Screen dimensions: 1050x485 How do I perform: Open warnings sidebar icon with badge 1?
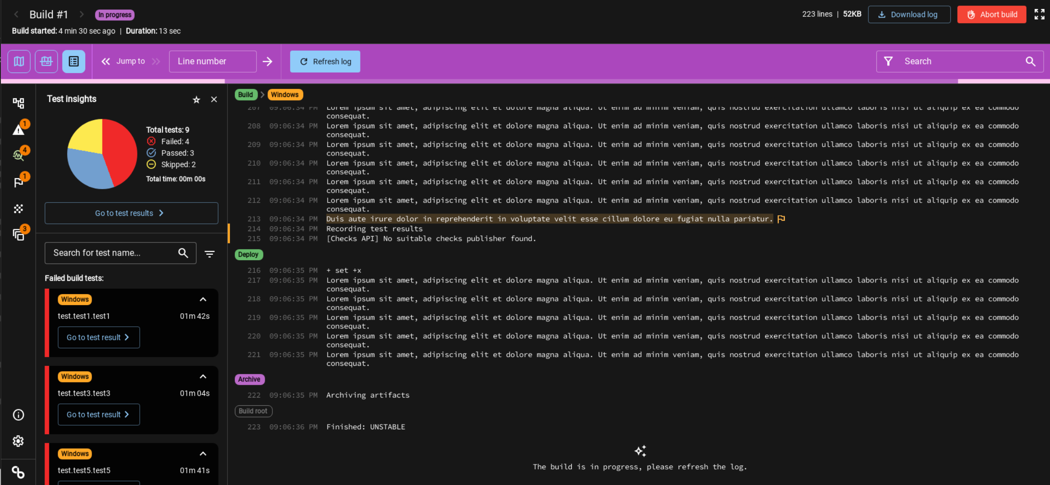pos(19,130)
